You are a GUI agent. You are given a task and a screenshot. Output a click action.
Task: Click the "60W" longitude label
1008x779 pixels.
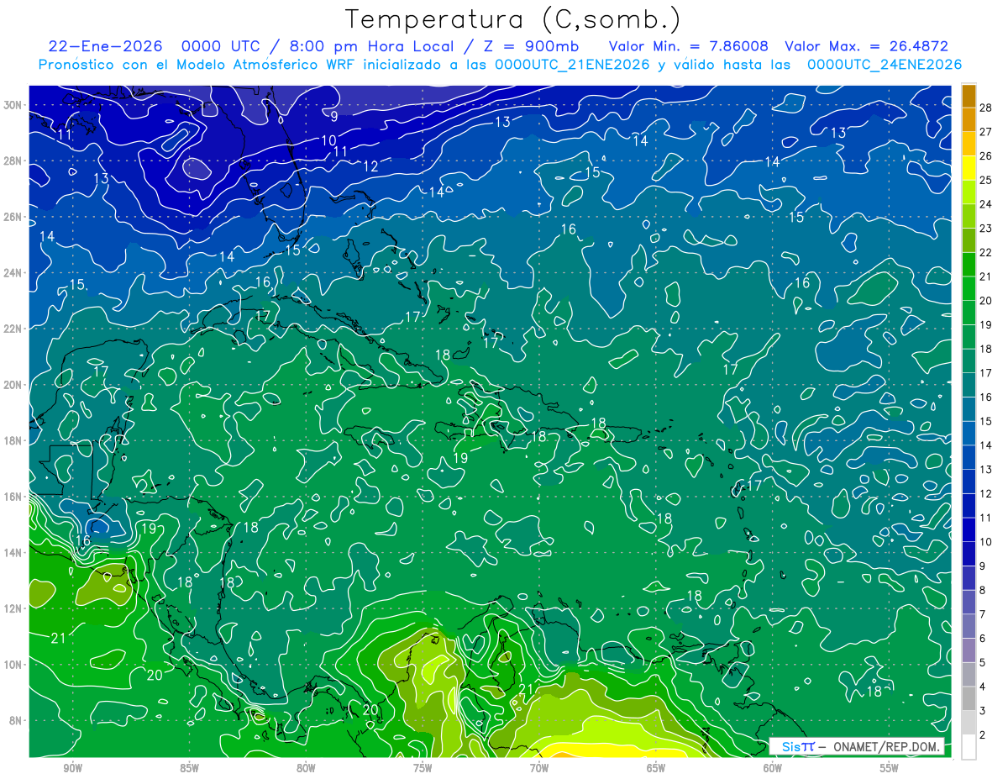pyautogui.click(x=773, y=768)
